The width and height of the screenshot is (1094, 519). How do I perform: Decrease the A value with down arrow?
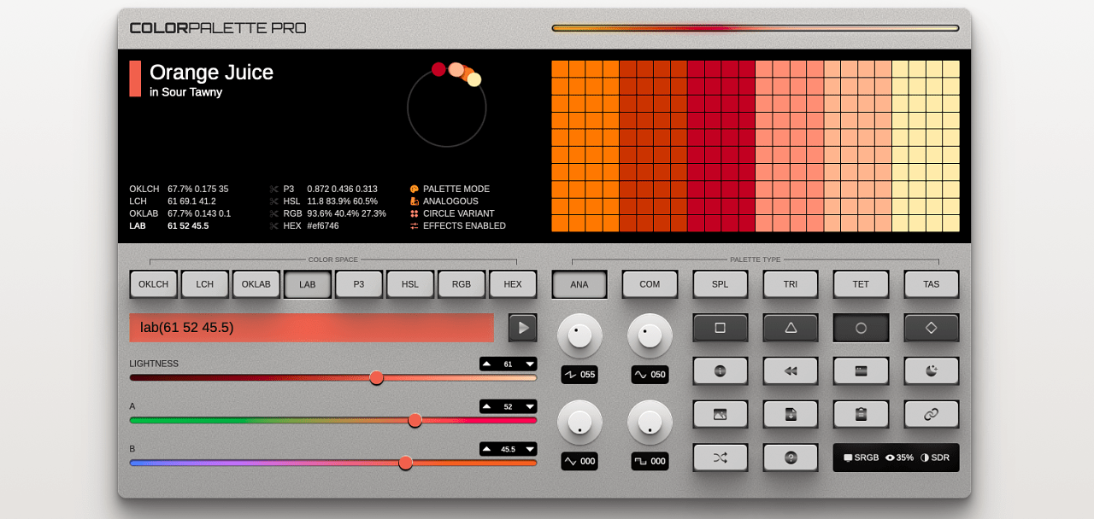[x=530, y=406]
